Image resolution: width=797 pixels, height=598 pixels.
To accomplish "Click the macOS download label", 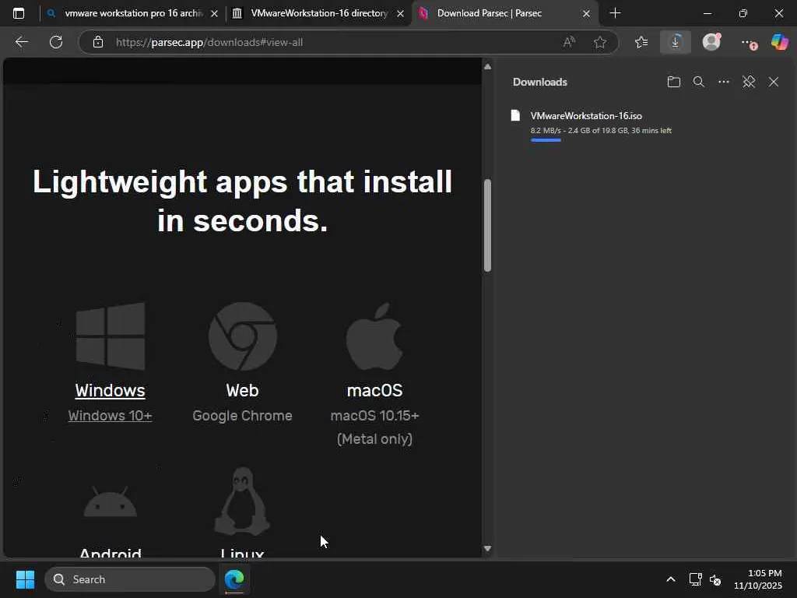I will (374, 391).
